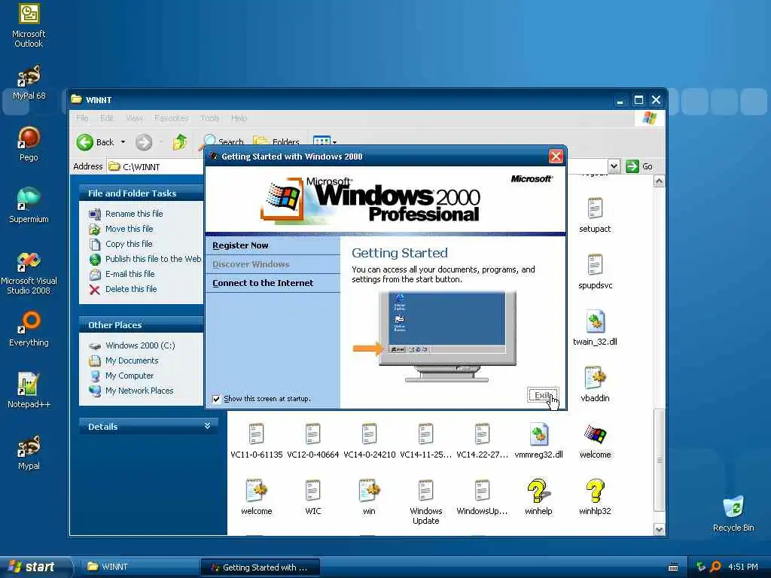Select the WIC file icon
The height and width of the screenshot is (578, 771).
coord(312,497)
